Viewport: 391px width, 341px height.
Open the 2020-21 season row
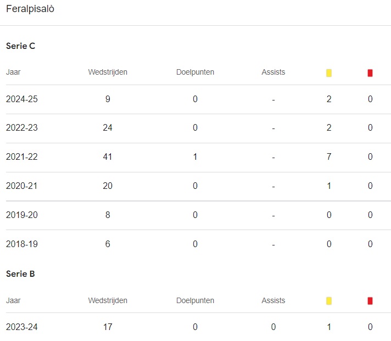coord(22,186)
